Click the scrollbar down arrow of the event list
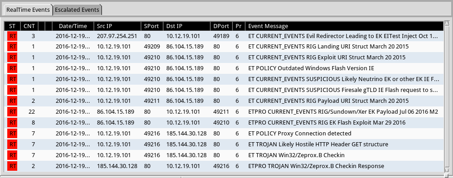Image resolution: width=453 pixels, height=178 pixels. (x=447, y=169)
